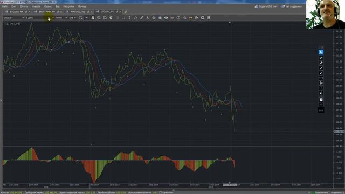This screenshot has width=345, height=194.
Task: Open the Настройки menu
Action: (x=68, y=6)
